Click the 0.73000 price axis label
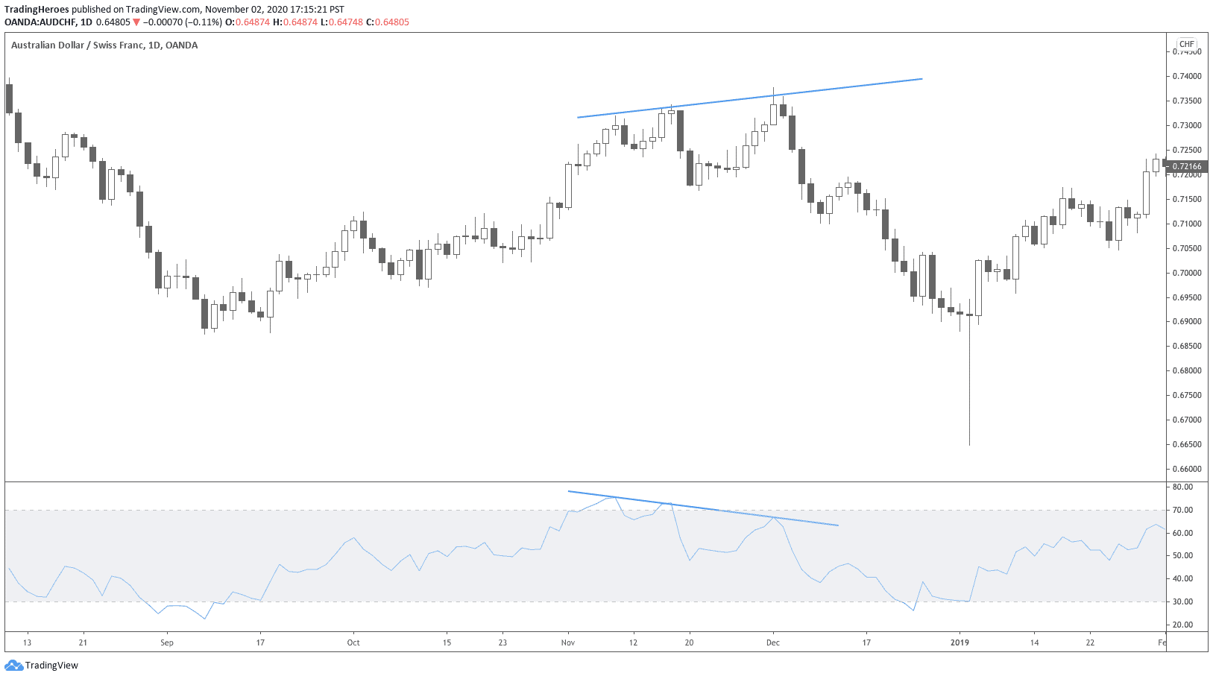The width and height of the screenshot is (1213, 679). coord(1187,125)
